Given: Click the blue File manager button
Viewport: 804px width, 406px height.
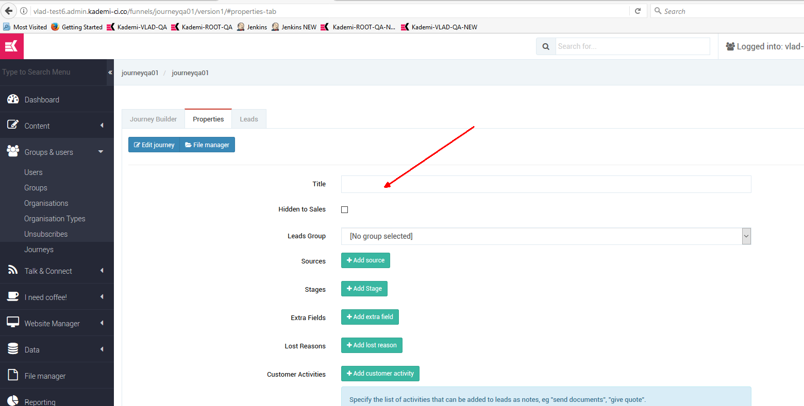Looking at the screenshot, I should click(207, 145).
